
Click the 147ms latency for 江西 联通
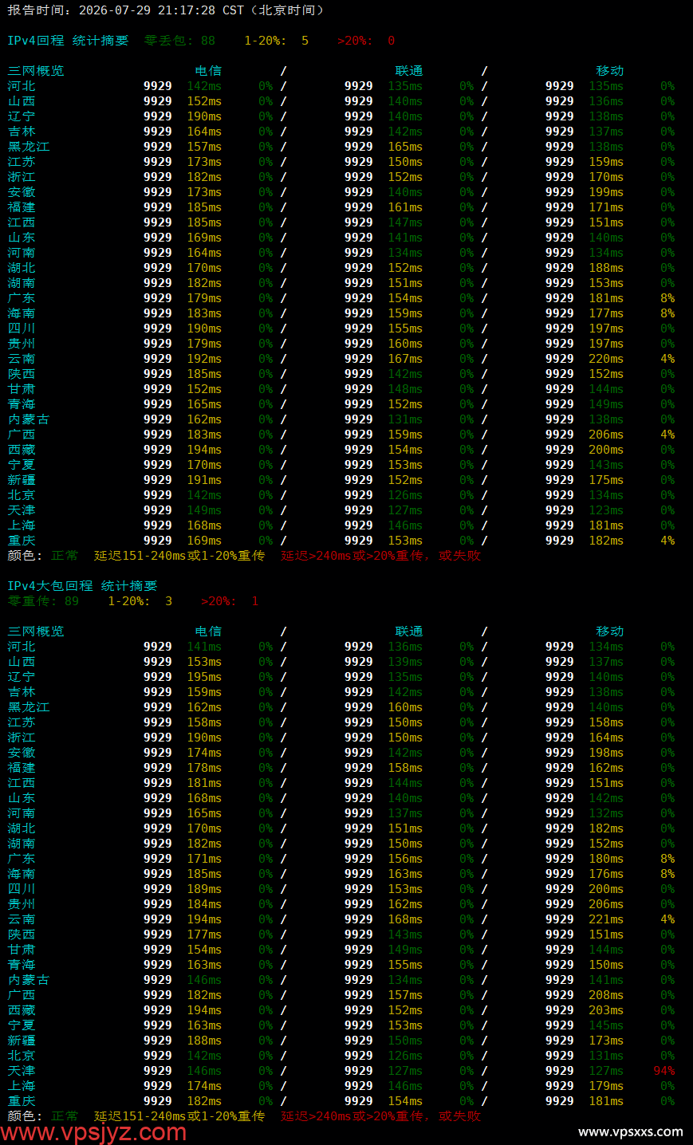tap(405, 222)
